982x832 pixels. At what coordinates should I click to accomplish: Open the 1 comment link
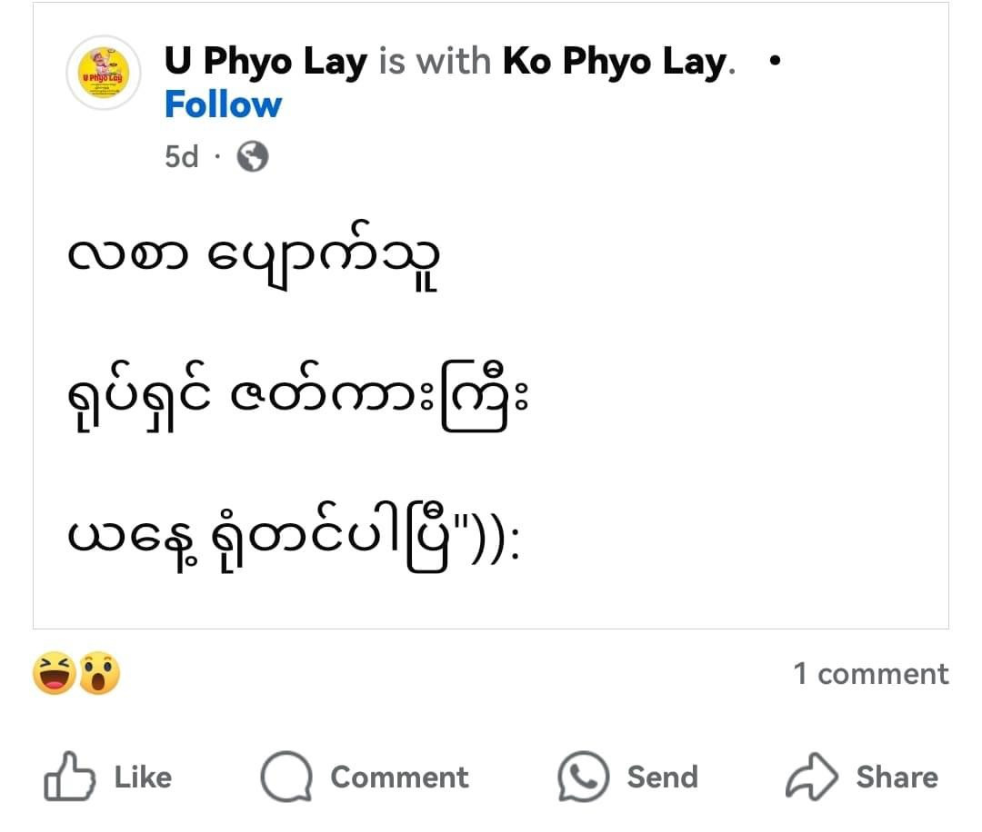point(870,674)
